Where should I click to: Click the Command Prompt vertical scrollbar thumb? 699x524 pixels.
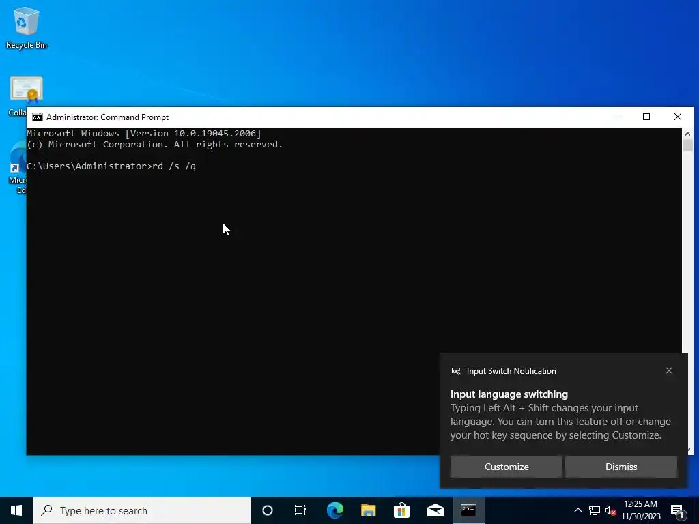(687, 145)
